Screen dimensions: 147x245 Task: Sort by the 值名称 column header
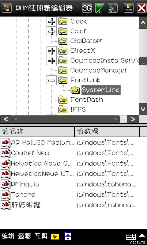click(37, 132)
